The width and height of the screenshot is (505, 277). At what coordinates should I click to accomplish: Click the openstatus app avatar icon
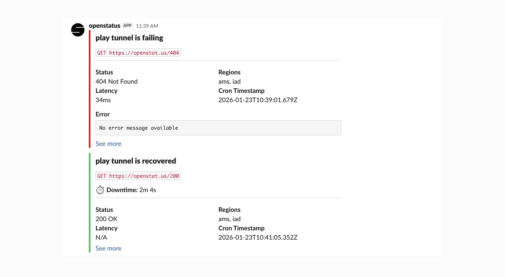click(x=78, y=30)
